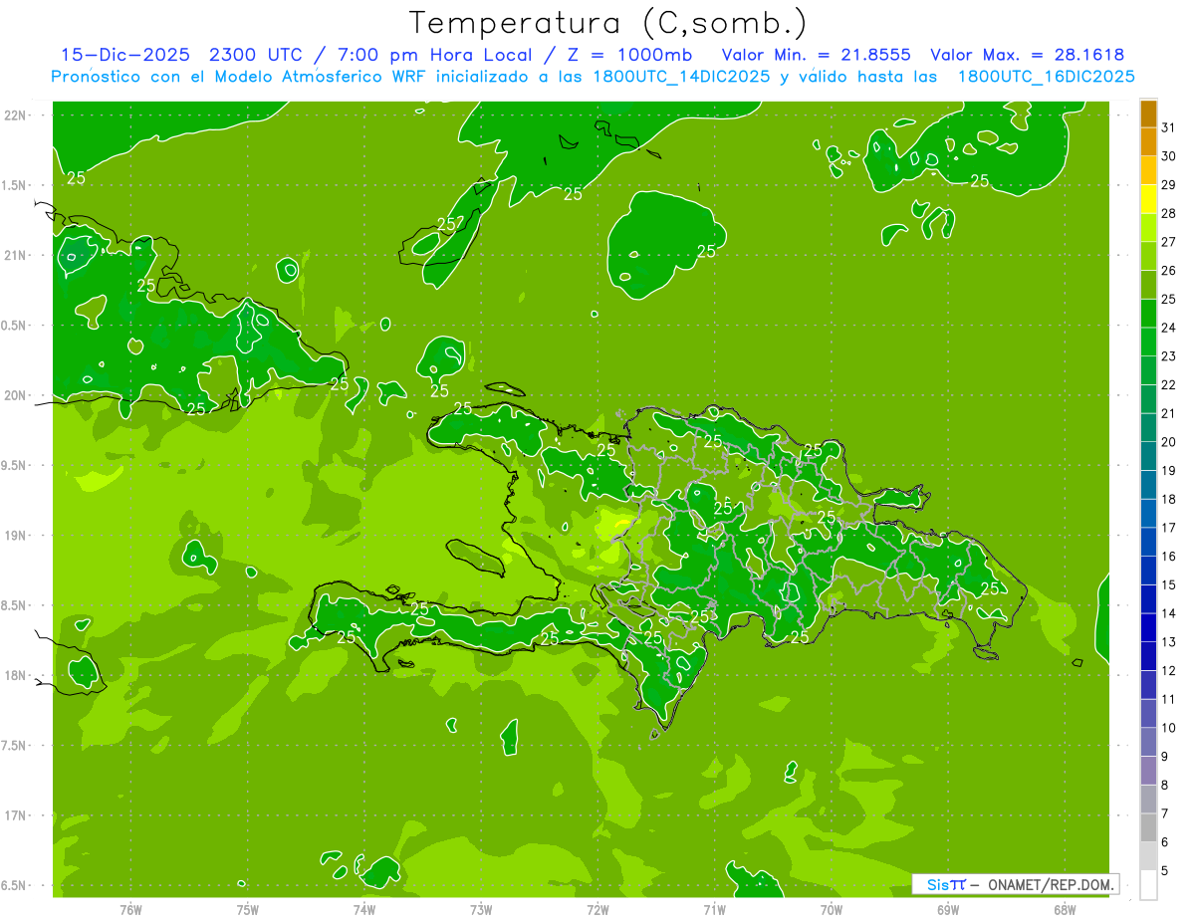The width and height of the screenshot is (1195, 923).
Task: Click the "28" color scale label
Action: pos(1169,214)
